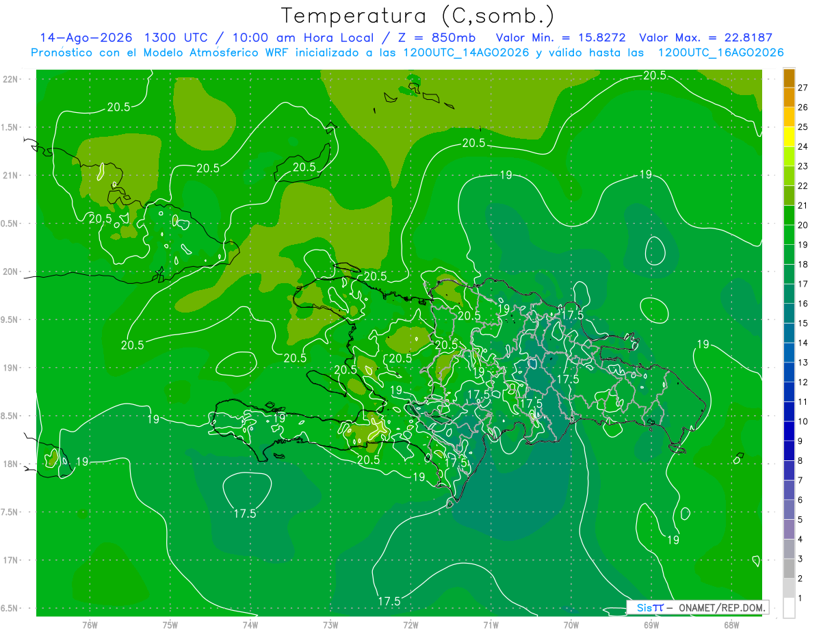
Task: Click the 17N latitude axis label
Action: (x=10, y=560)
